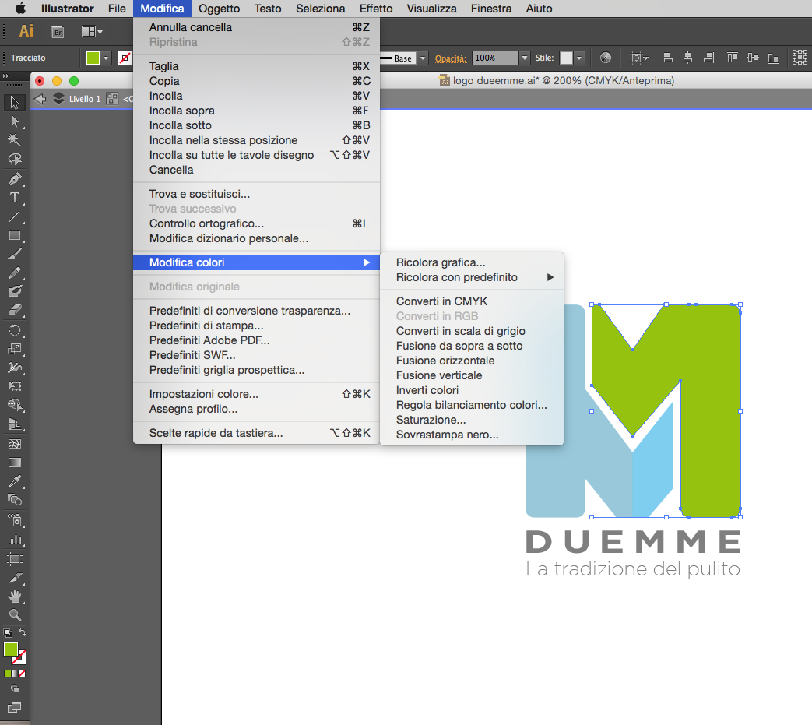Select the Symbol Sprayer tool
The image size is (812, 725).
point(15,520)
